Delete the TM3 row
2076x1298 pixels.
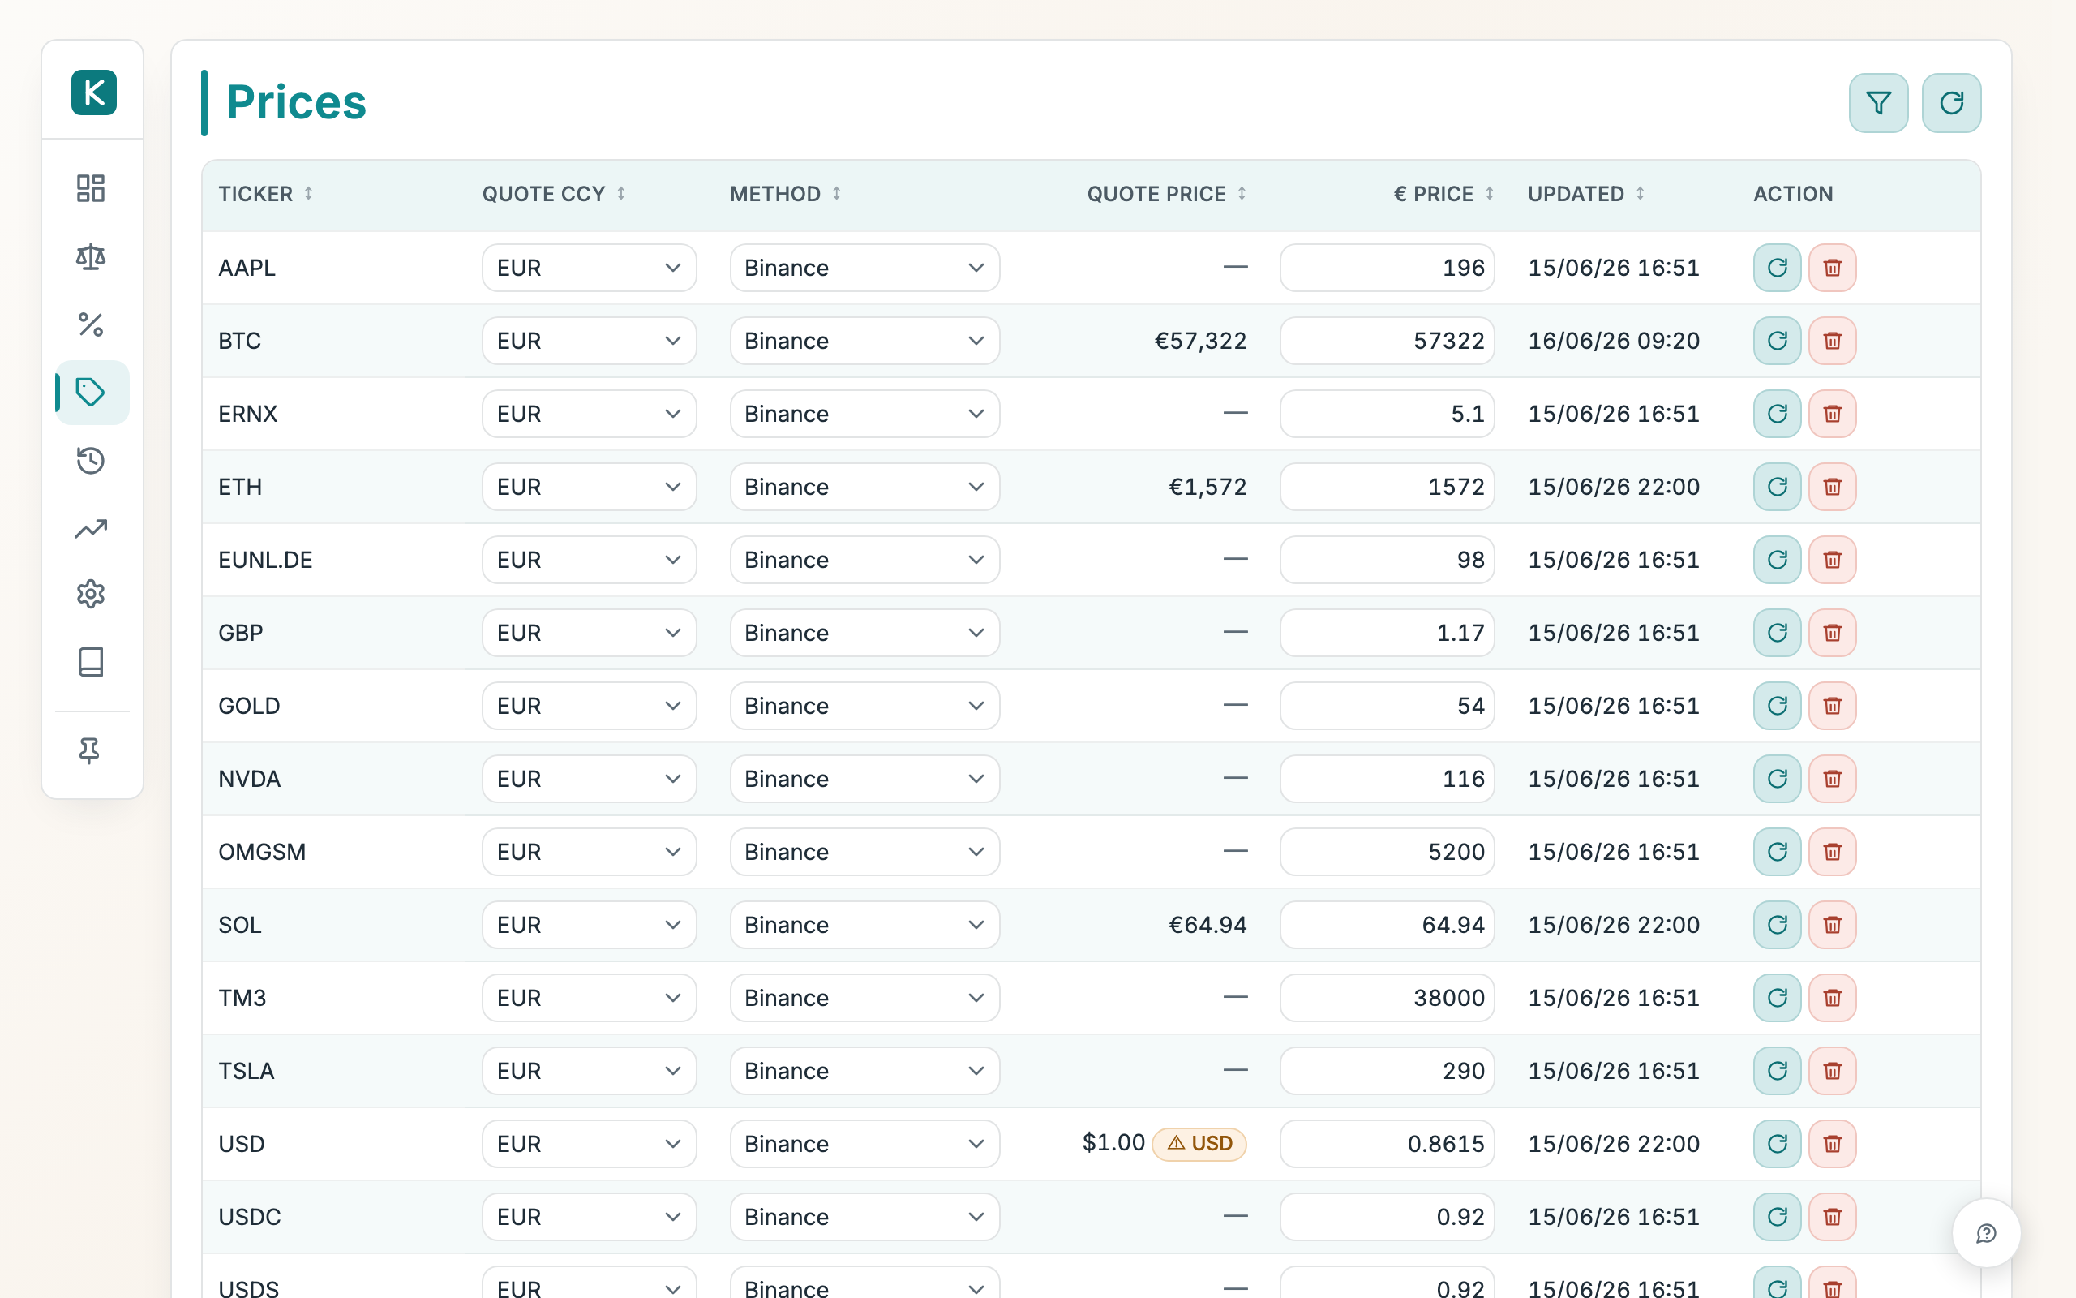(x=1833, y=998)
